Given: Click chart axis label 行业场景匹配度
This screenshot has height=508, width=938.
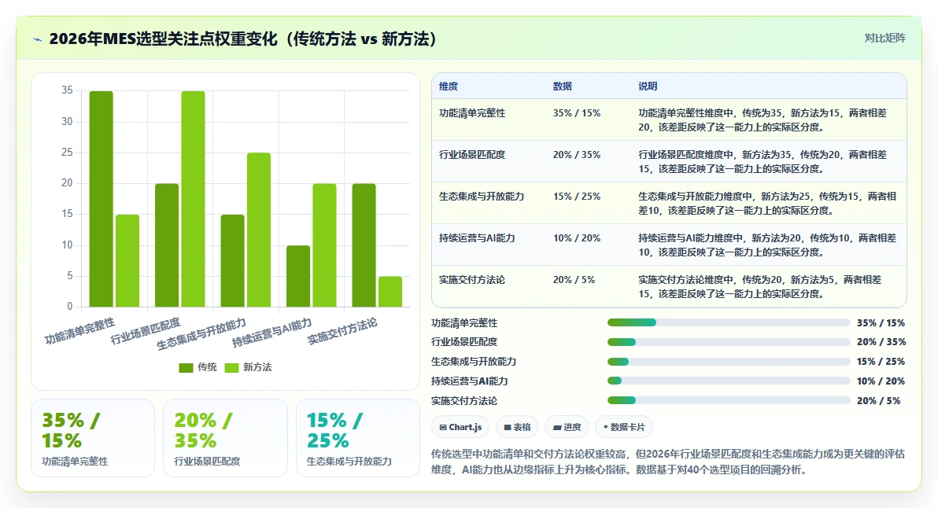Looking at the screenshot, I should (x=146, y=332).
